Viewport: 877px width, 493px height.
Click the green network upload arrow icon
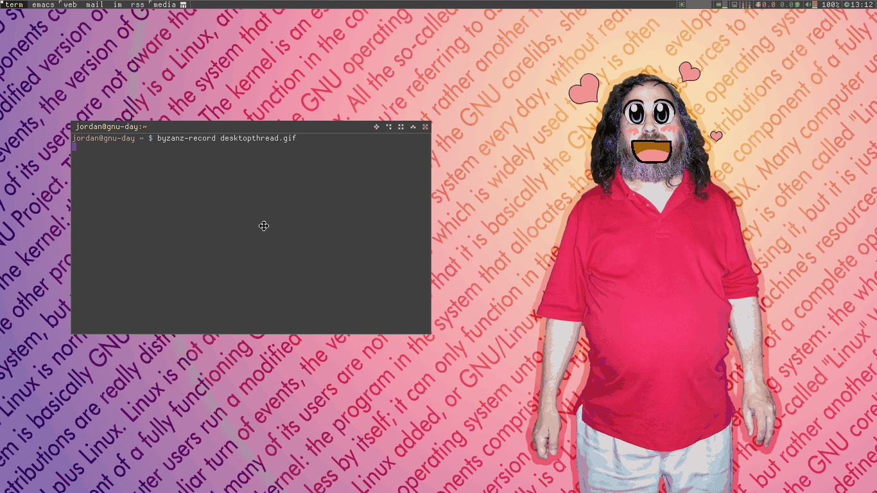tap(797, 4)
